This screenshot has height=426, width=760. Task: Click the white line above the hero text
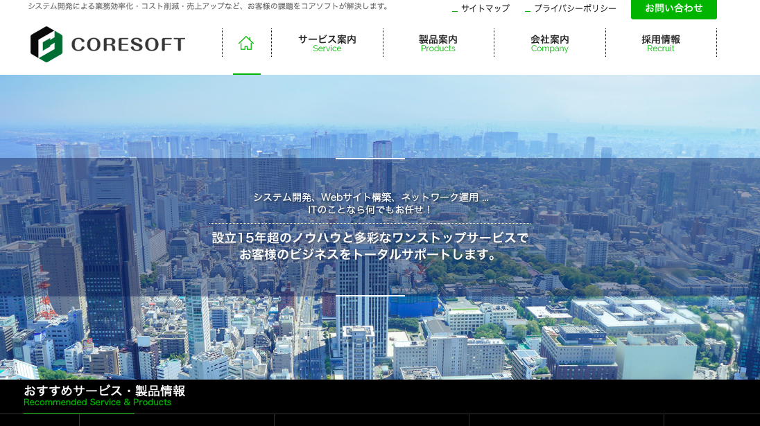coord(370,159)
